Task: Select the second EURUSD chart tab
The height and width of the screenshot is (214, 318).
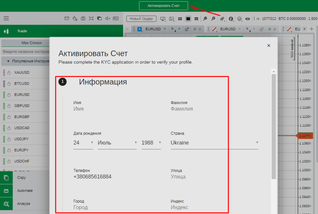Action: (228, 29)
